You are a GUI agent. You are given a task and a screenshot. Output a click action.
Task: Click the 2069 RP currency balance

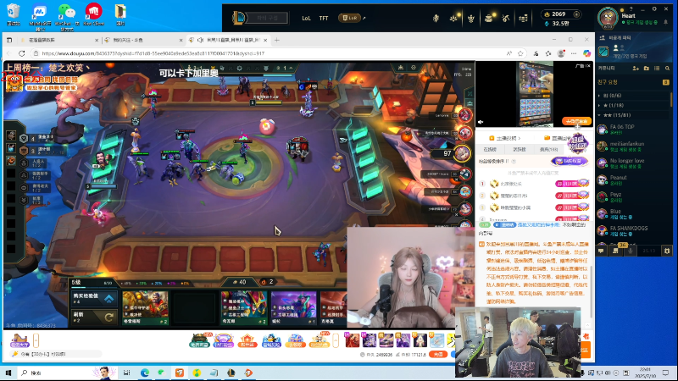561,14
